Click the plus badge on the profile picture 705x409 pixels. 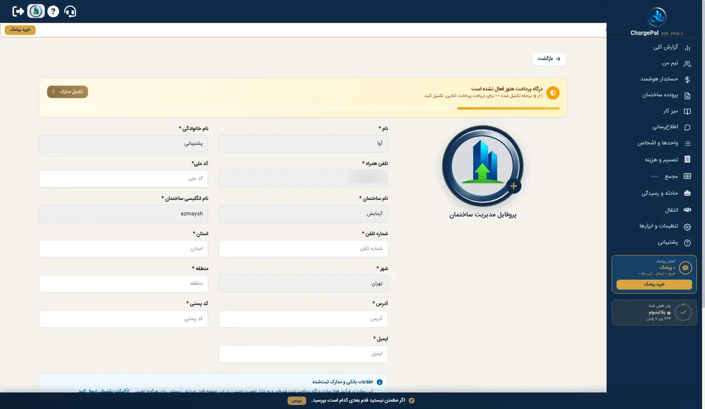[514, 186]
